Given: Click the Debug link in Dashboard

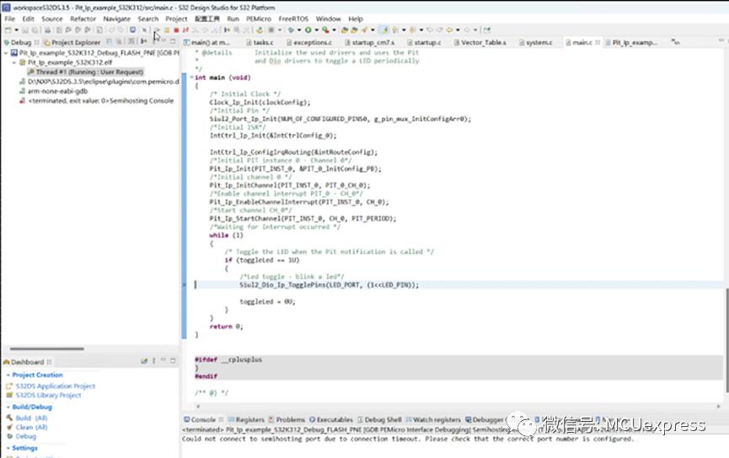Looking at the screenshot, I should pos(25,437).
